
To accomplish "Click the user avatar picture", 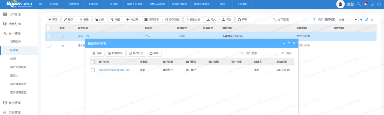I will click(340, 4).
